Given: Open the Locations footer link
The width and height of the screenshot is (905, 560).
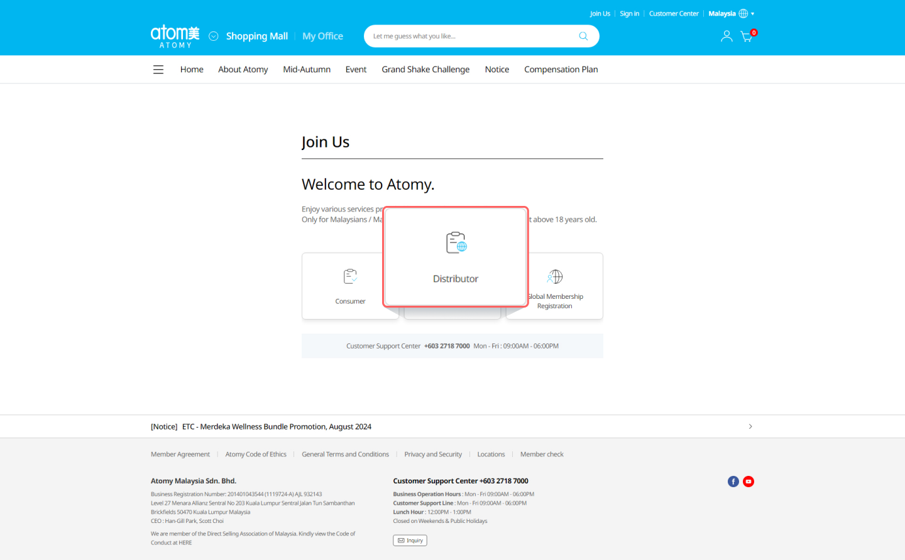Looking at the screenshot, I should [x=491, y=455].
